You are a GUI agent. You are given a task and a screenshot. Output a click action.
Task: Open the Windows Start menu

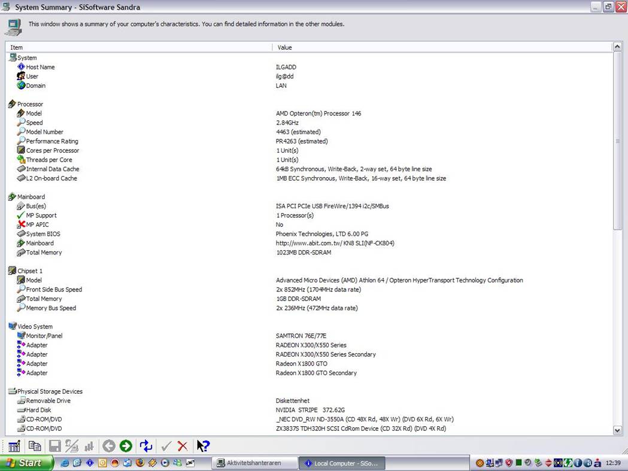point(26,463)
